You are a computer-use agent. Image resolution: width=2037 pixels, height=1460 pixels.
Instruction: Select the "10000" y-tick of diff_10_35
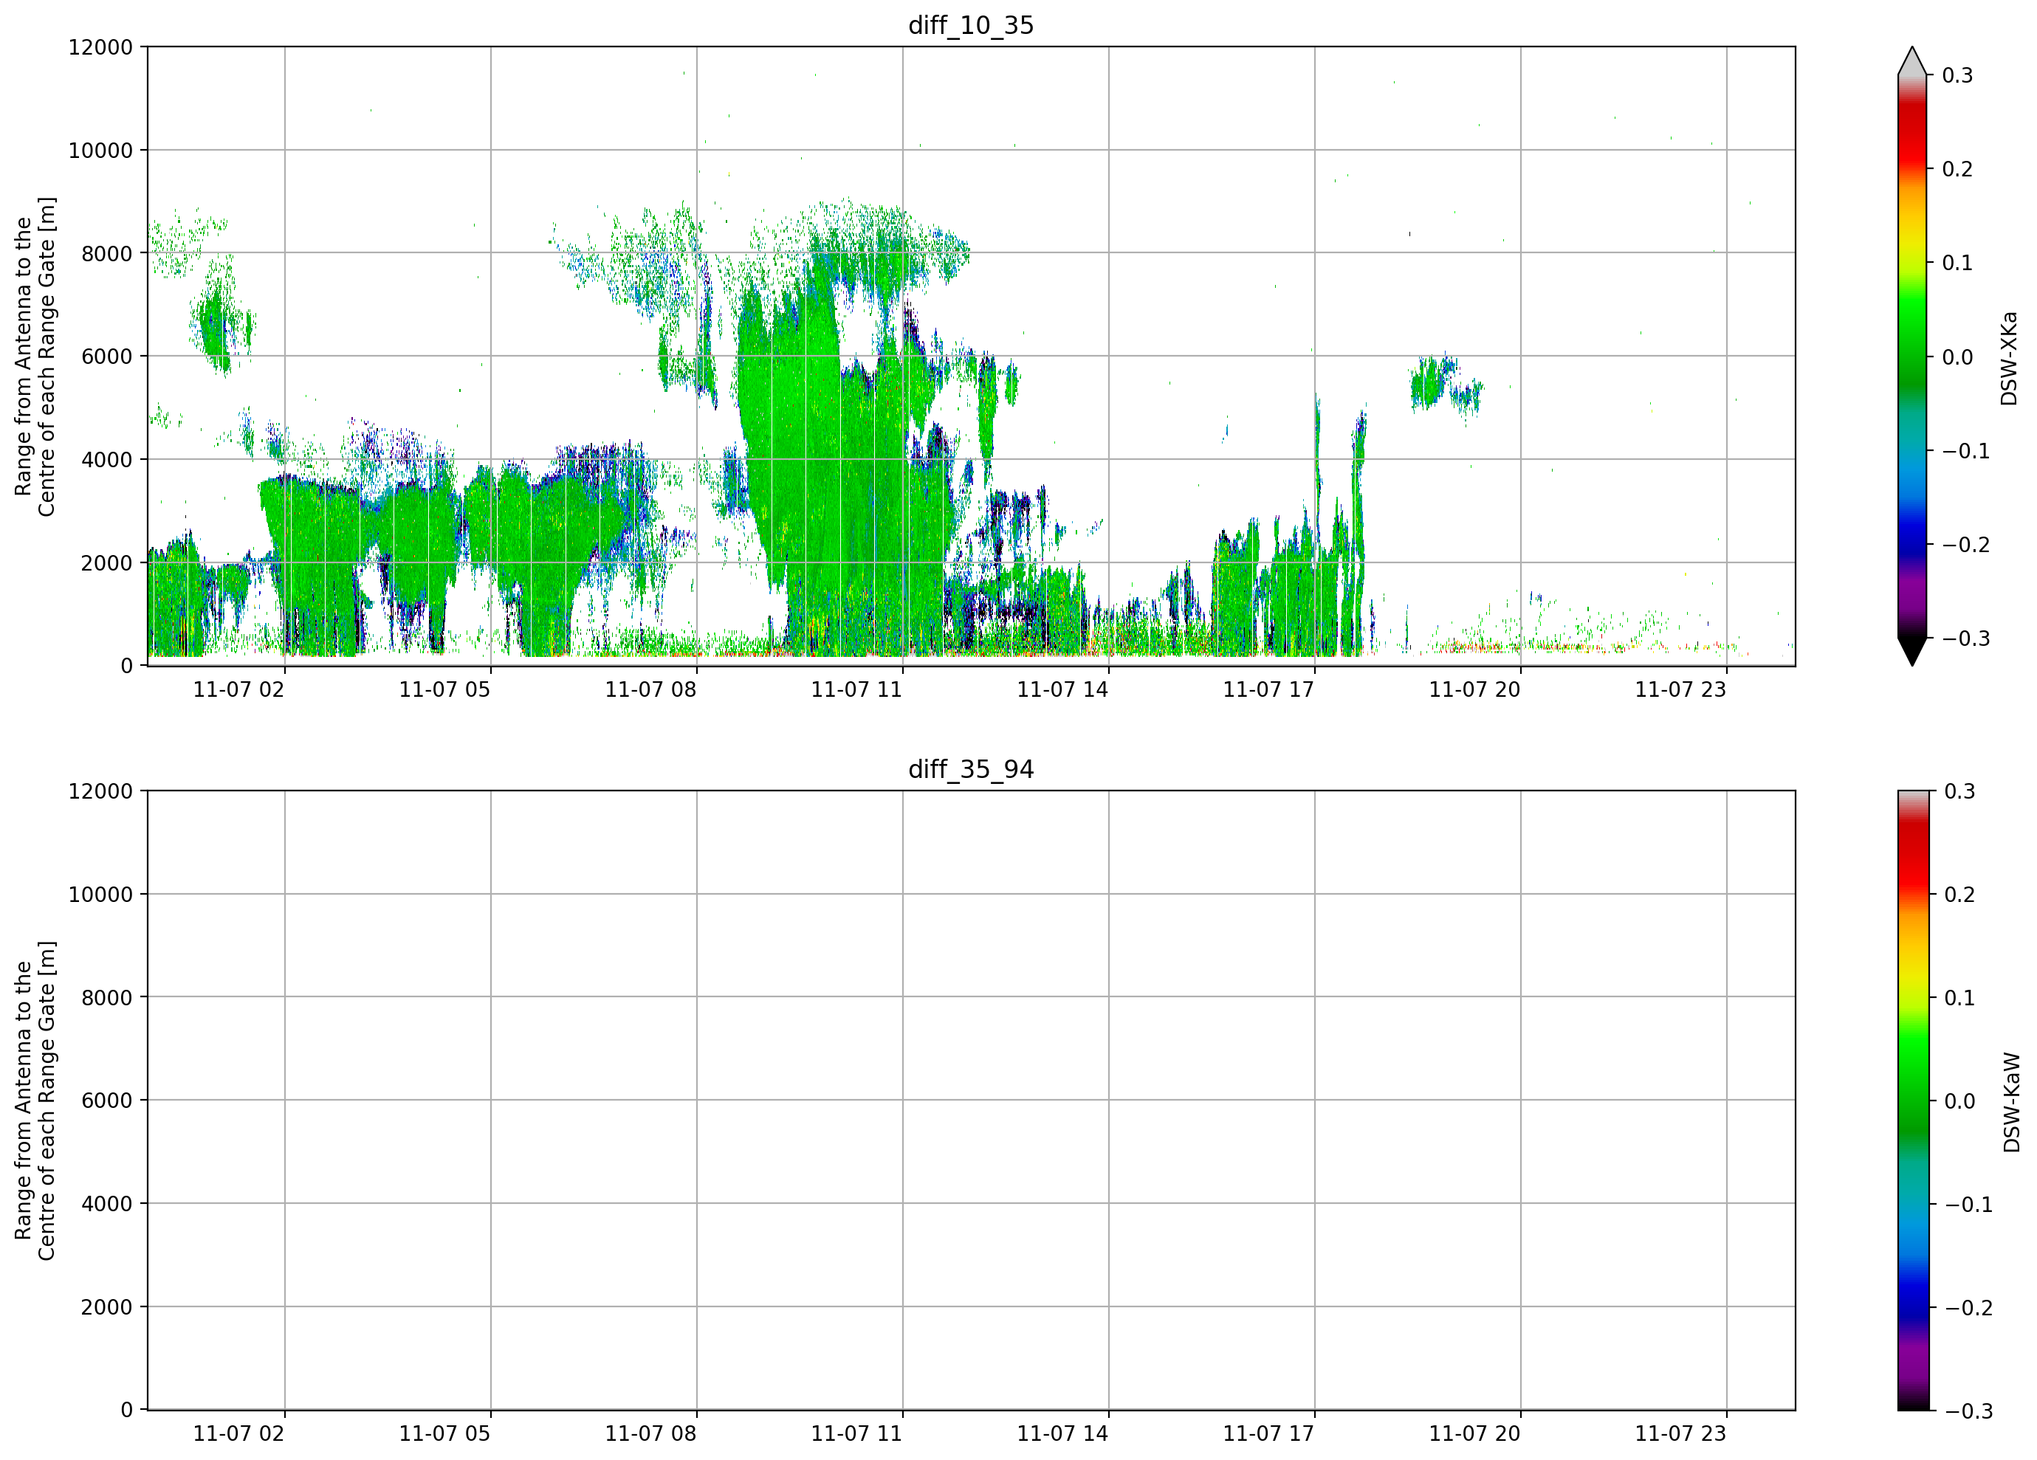(x=100, y=150)
